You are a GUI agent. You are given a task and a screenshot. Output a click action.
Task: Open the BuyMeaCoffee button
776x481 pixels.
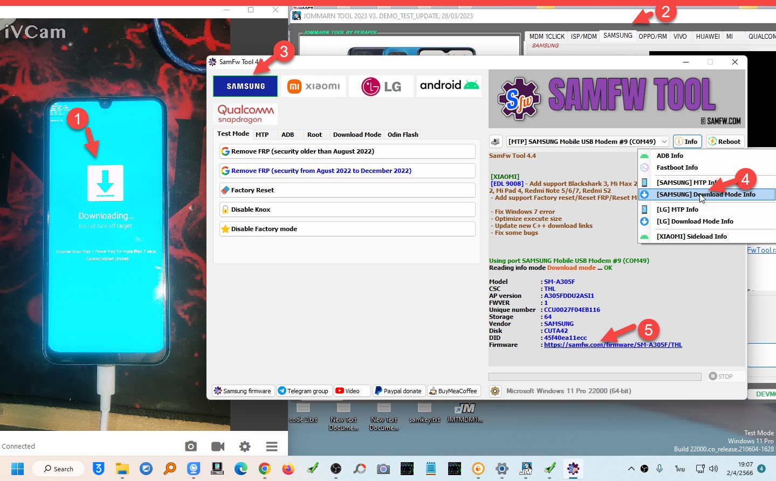(454, 391)
